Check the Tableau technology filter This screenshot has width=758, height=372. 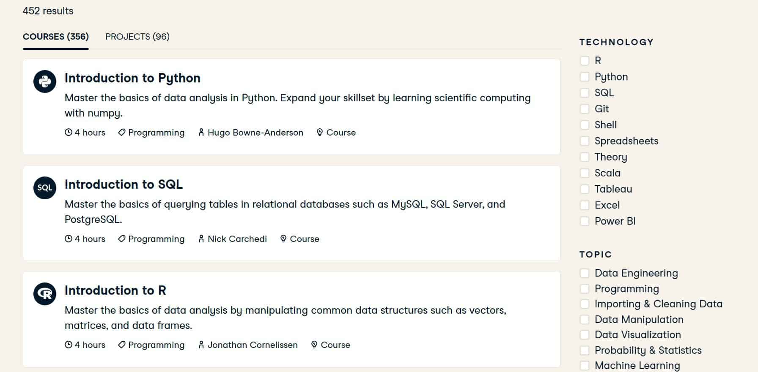click(585, 189)
